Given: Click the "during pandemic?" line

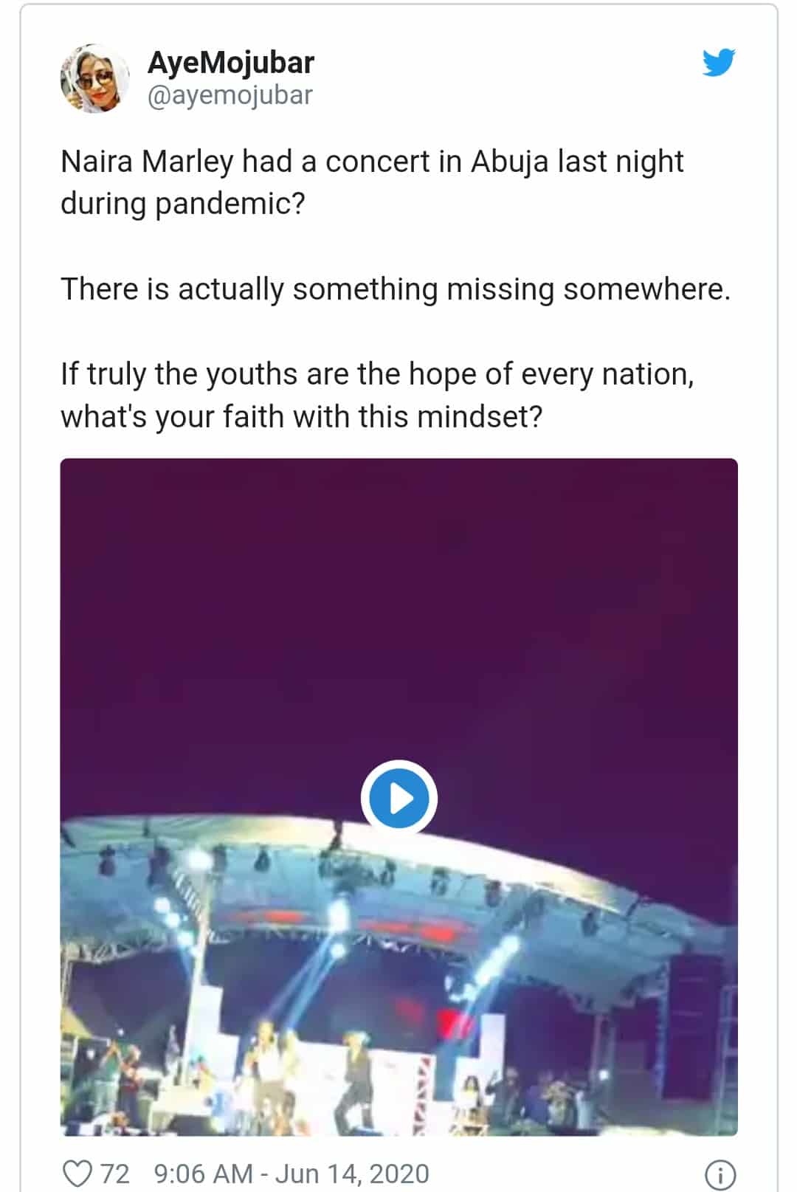Looking at the screenshot, I should click(x=182, y=204).
